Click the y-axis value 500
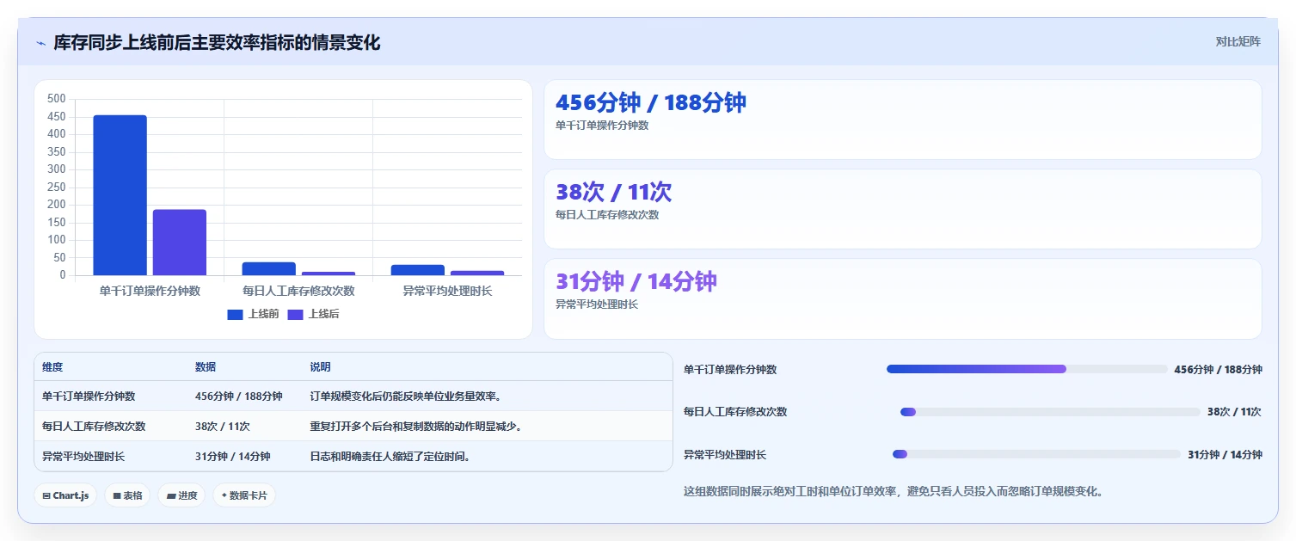 click(57, 99)
